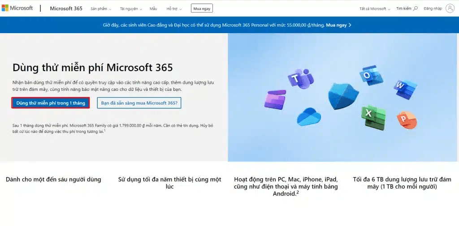Click text Sử dụng tối đa năm thiết bị
The height and width of the screenshot is (226, 459).
169,183
